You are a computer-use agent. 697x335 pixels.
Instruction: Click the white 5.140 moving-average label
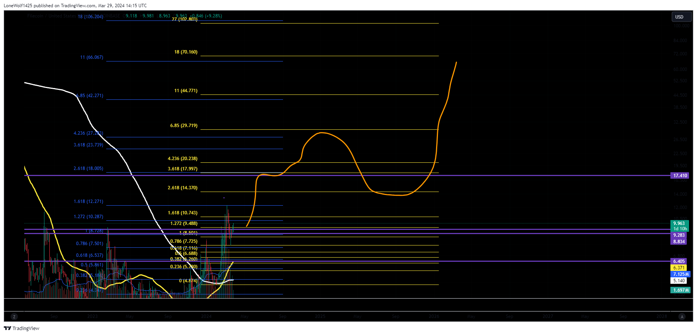tap(679, 281)
